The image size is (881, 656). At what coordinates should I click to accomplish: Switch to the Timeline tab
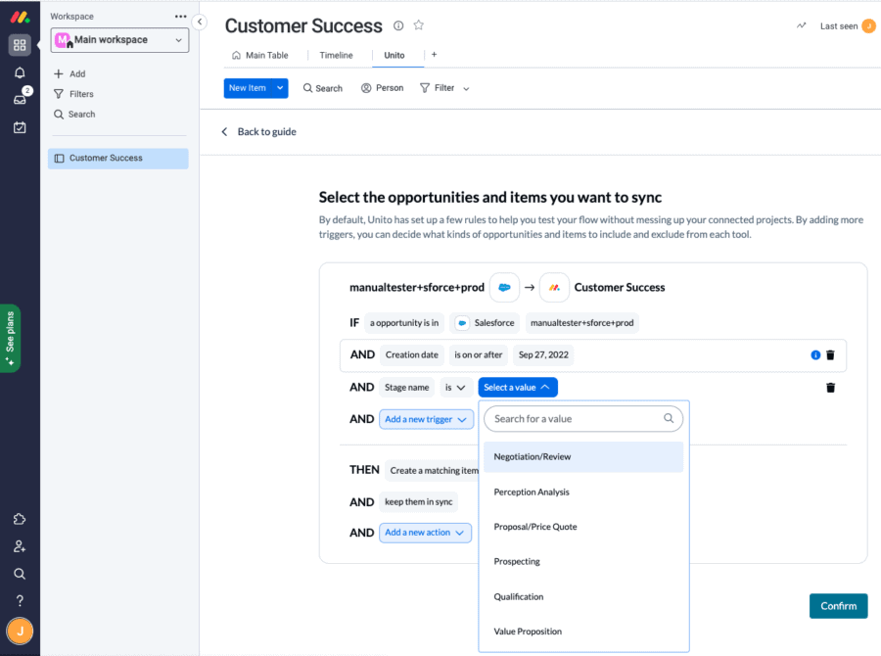(x=337, y=55)
